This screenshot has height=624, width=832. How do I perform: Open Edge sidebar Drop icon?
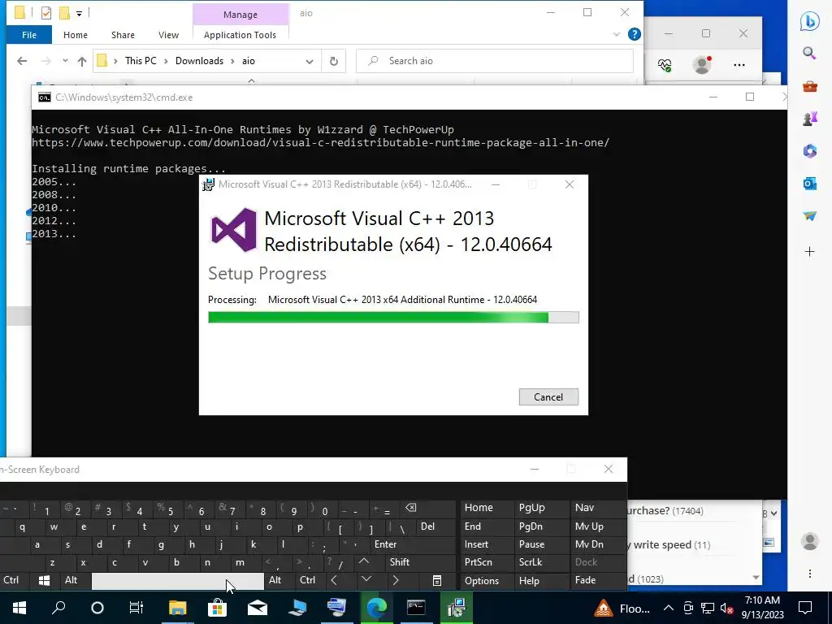click(x=810, y=216)
